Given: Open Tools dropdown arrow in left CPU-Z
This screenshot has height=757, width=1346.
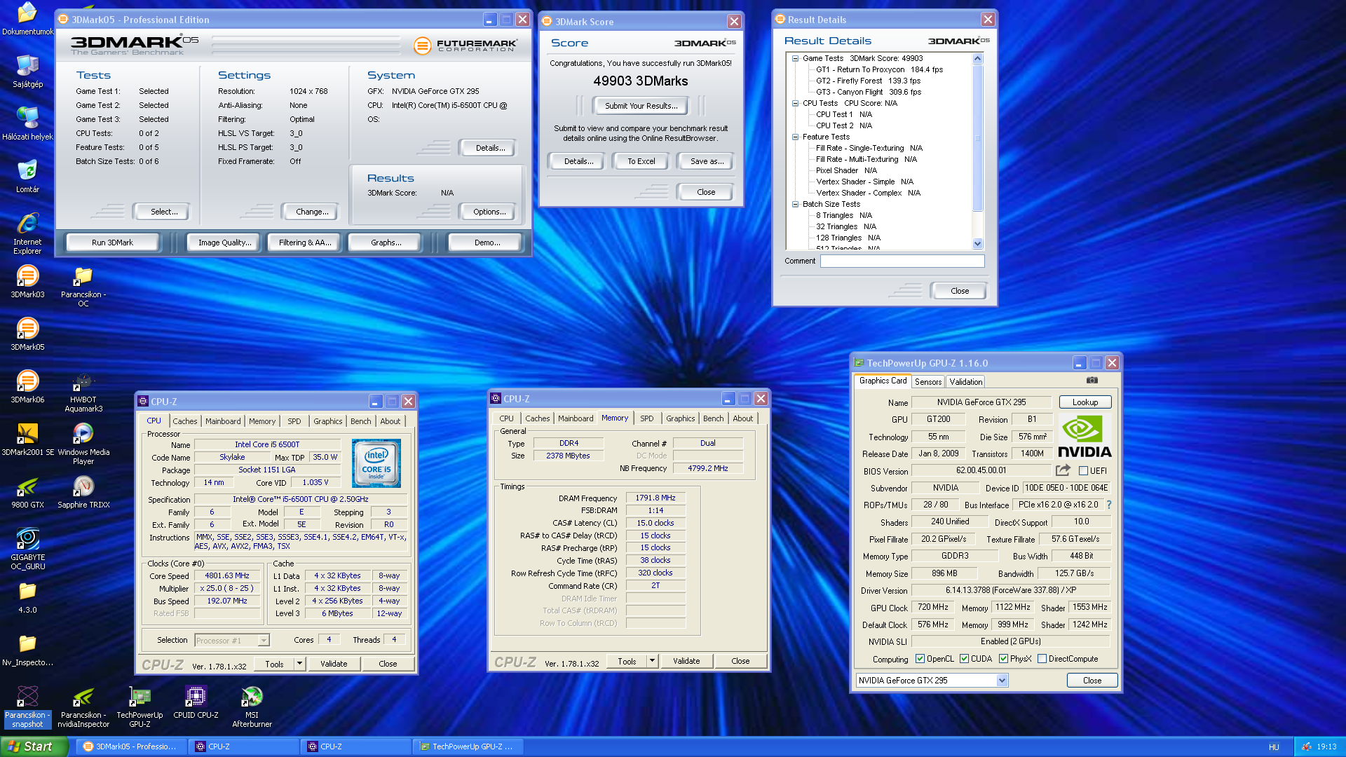Looking at the screenshot, I should (x=299, y=664).
